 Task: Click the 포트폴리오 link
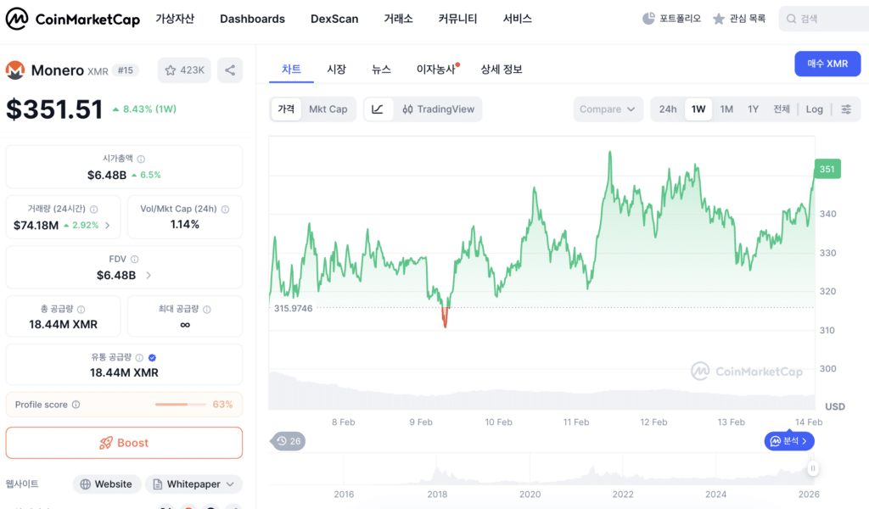680,19
